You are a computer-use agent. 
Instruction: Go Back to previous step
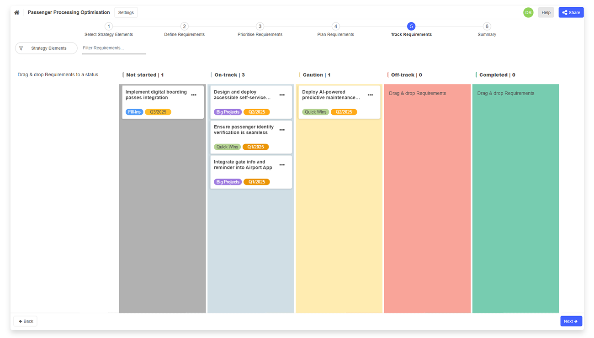pyautogui.click(x=26, y=321)
